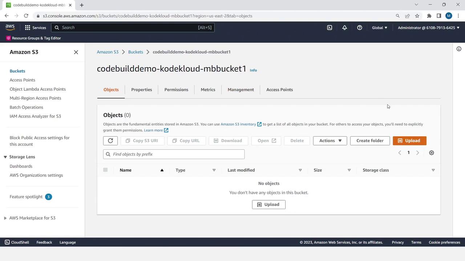Click Upload button under No objects
Viewport: 465px width, 261px height.
click(x=269, y=204)
